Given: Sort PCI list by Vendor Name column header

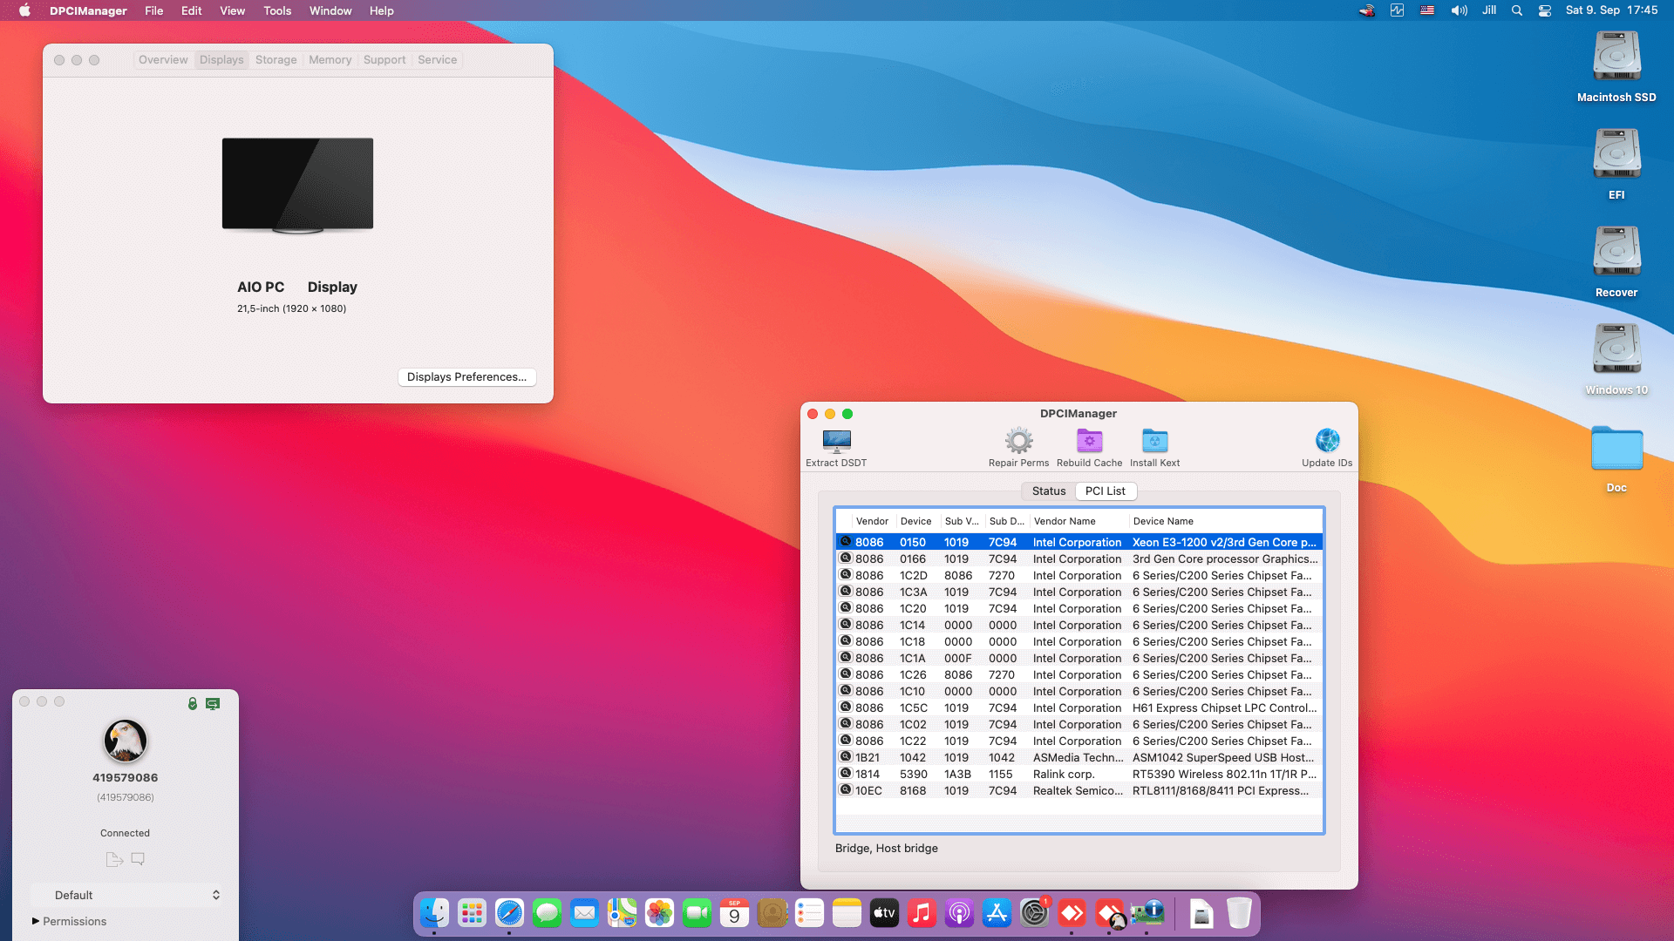Looking at the screenshot, I should [1079, 521].
